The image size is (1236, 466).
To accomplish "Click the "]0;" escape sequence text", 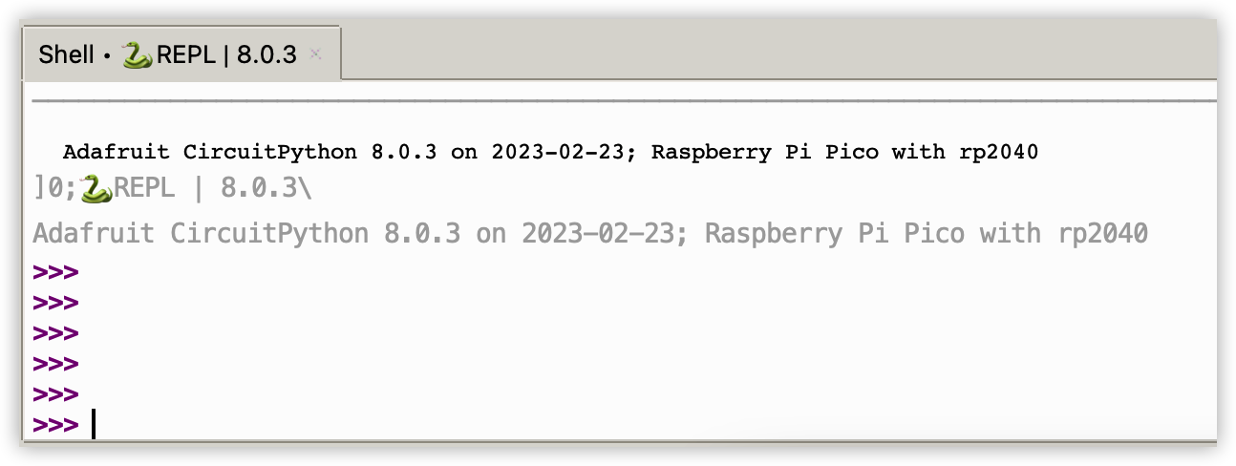I will 55,188.
